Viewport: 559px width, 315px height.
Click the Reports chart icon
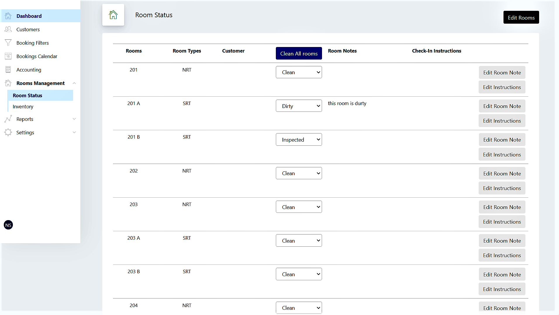point(8,119)
